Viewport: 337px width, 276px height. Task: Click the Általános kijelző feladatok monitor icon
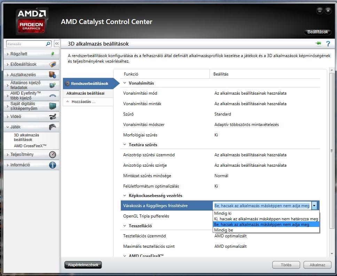pyautogui.click(x=53, y=85)
